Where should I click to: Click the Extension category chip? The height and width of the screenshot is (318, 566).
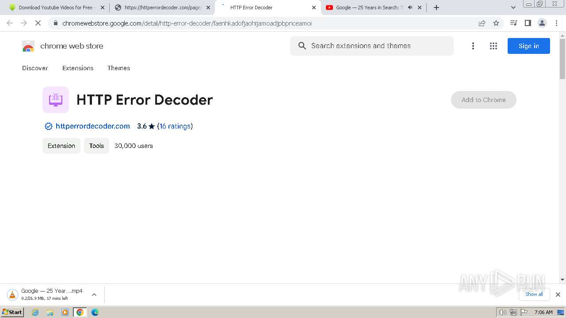[x=61, y=146]
